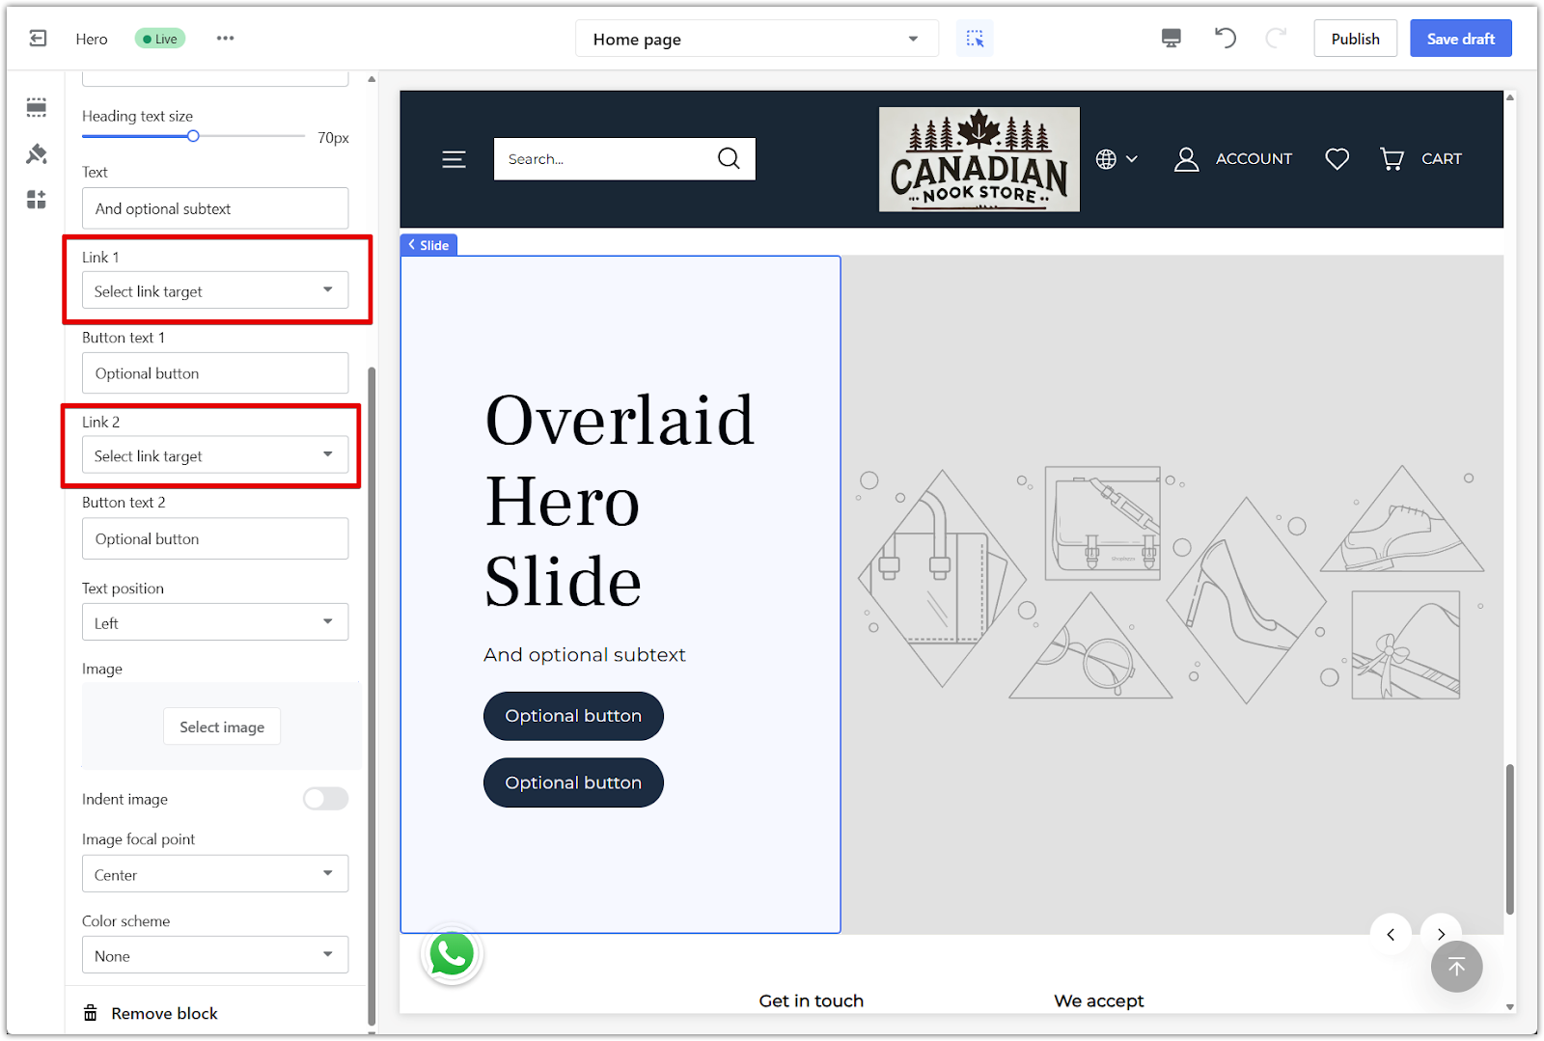Enable the Indent image toggle

pos(325,799)
